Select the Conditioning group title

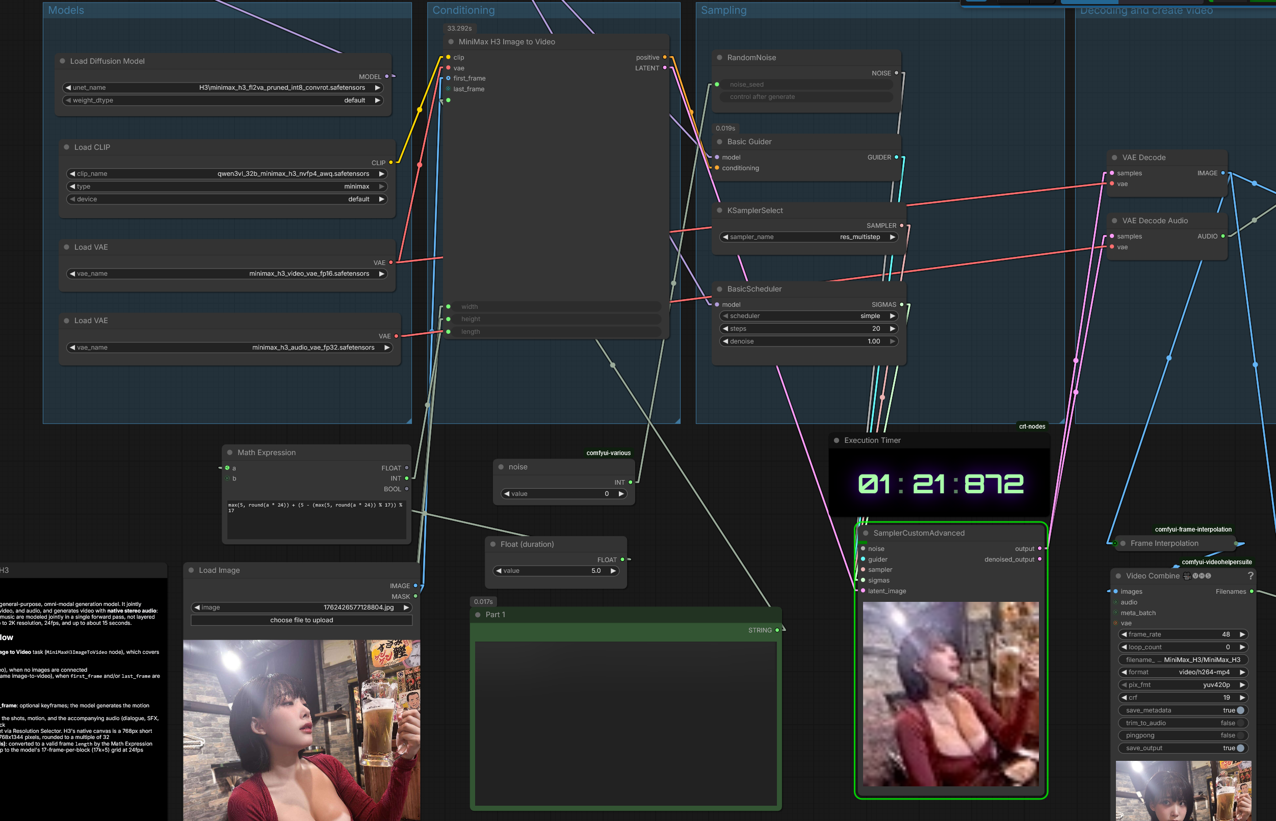click(463, 10)
